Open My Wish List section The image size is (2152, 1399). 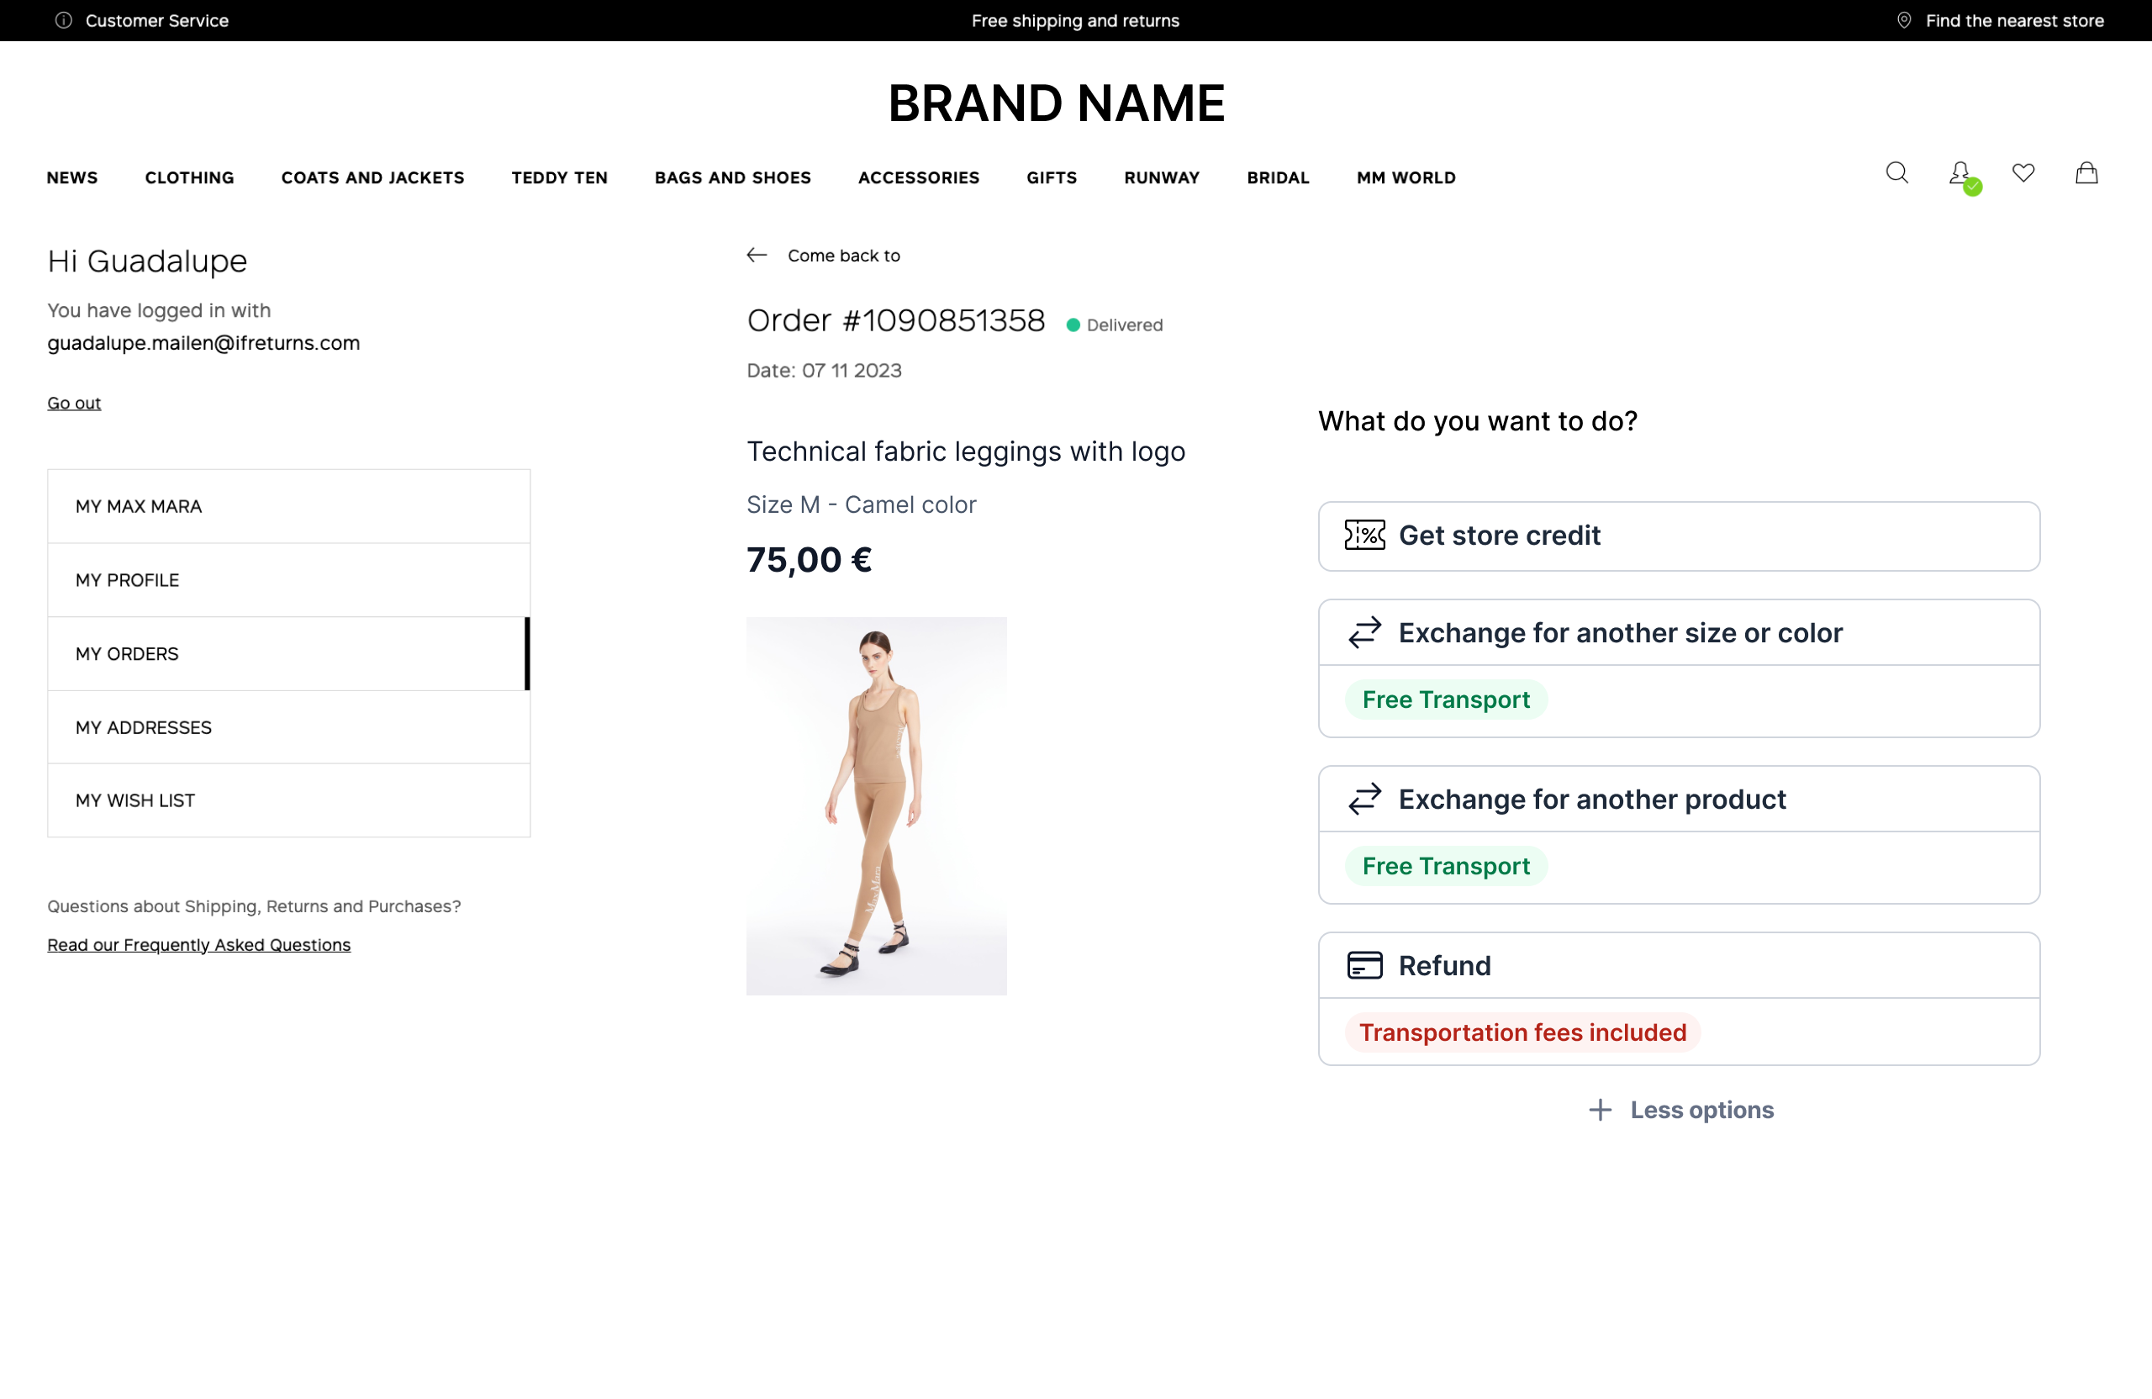pos(134,800)
